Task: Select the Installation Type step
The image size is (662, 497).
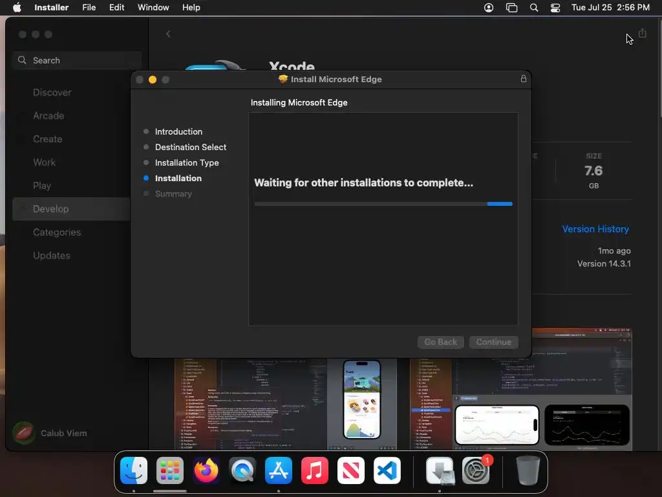Action: click(x=187, y=162)
